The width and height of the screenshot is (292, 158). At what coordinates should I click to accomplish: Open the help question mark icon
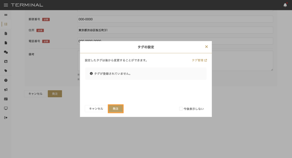point(6,80)
